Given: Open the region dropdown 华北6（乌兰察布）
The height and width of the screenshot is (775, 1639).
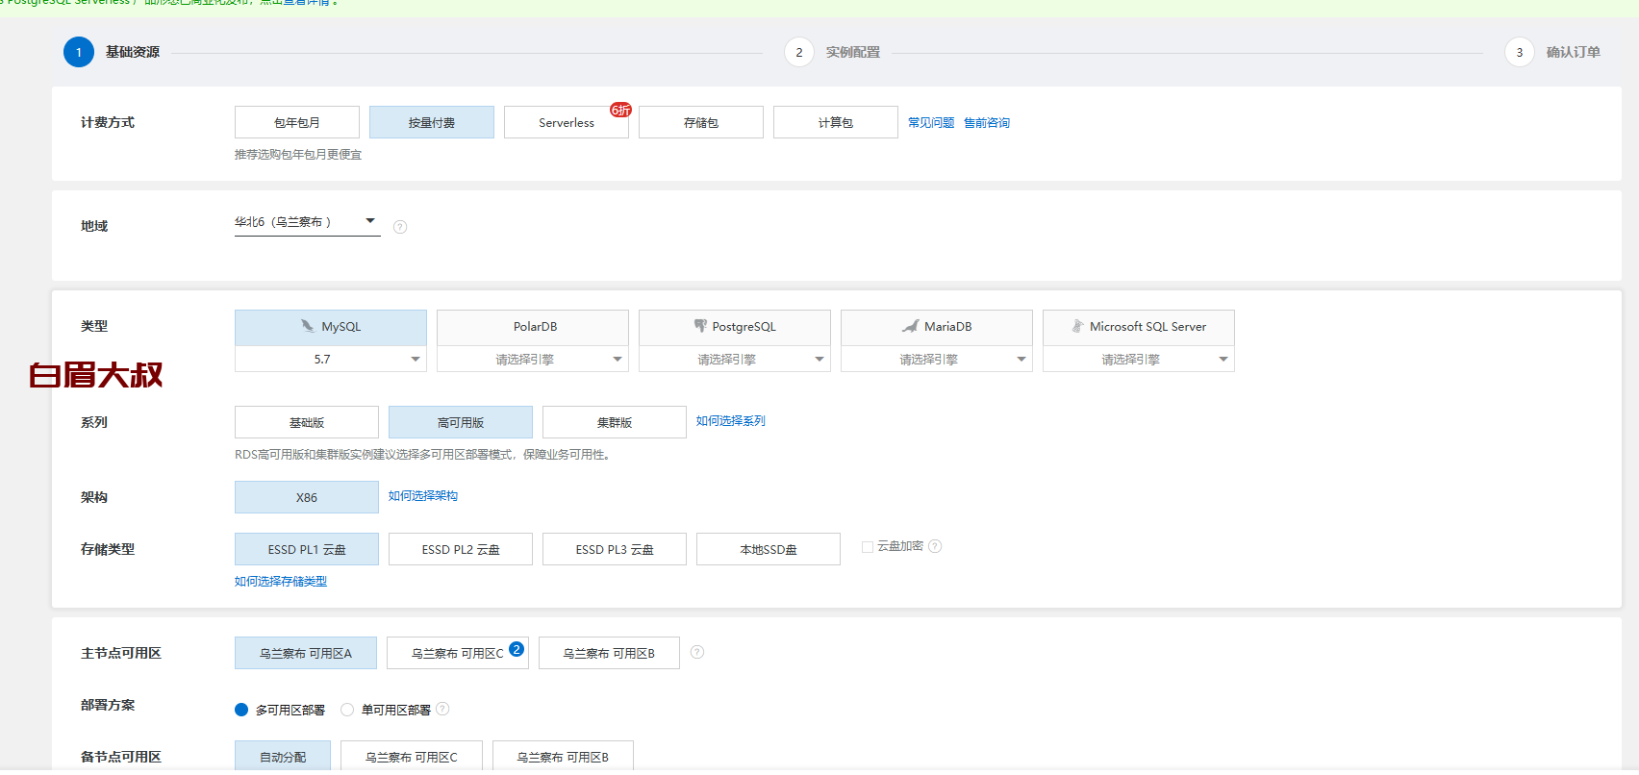Looking at the screenshot, I should [308, 222].
